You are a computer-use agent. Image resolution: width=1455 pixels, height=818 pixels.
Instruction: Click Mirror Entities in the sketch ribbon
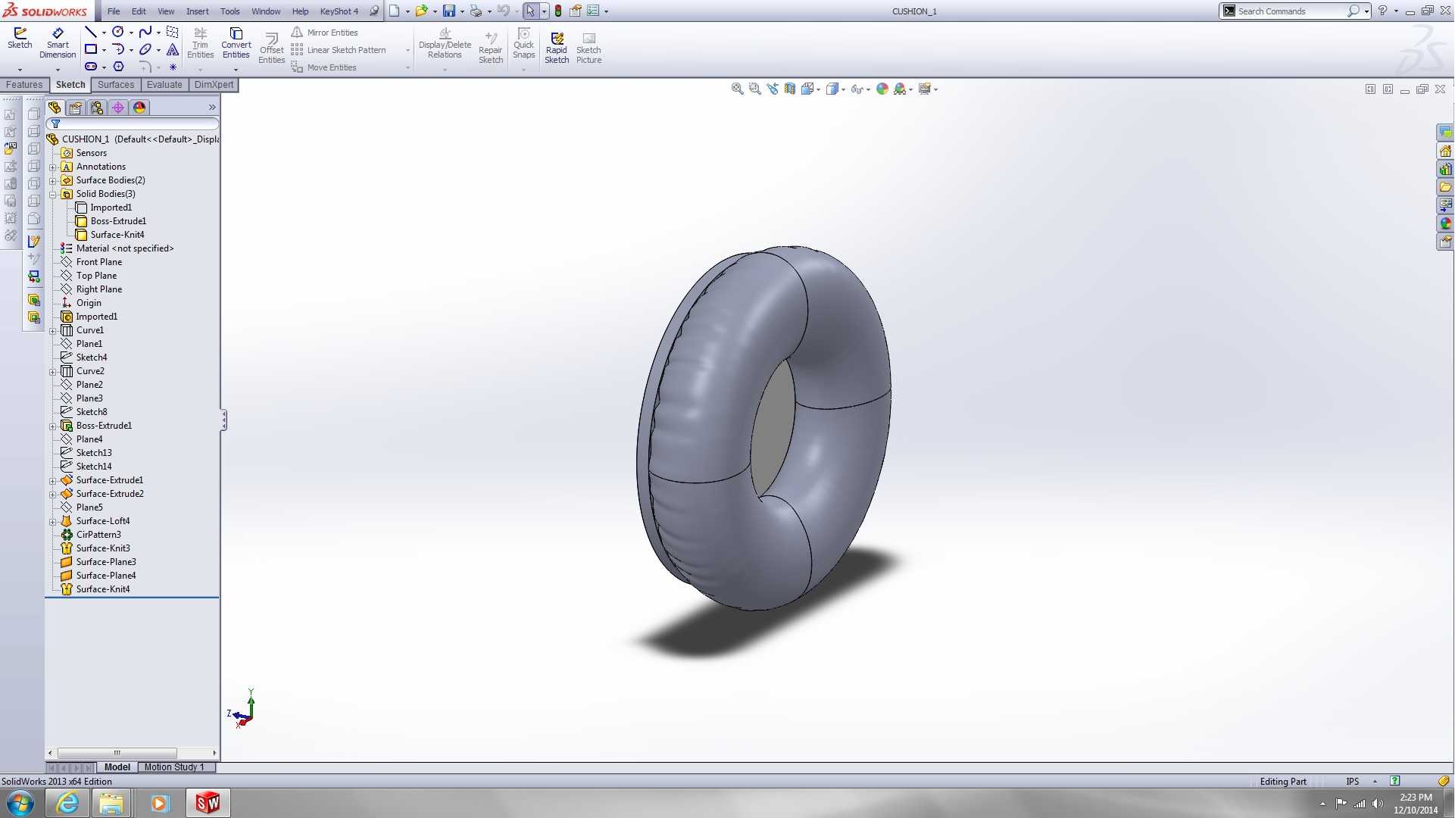point(324,33)
